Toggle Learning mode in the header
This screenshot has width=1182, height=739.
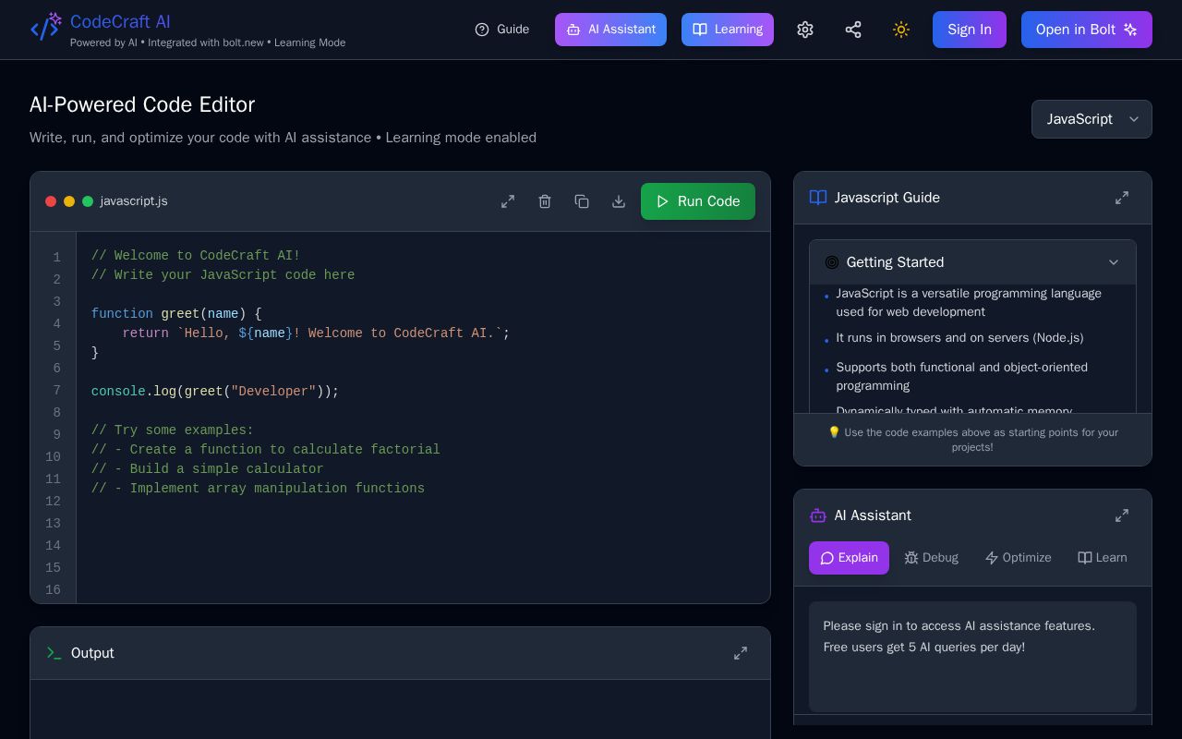coord(728,30)
